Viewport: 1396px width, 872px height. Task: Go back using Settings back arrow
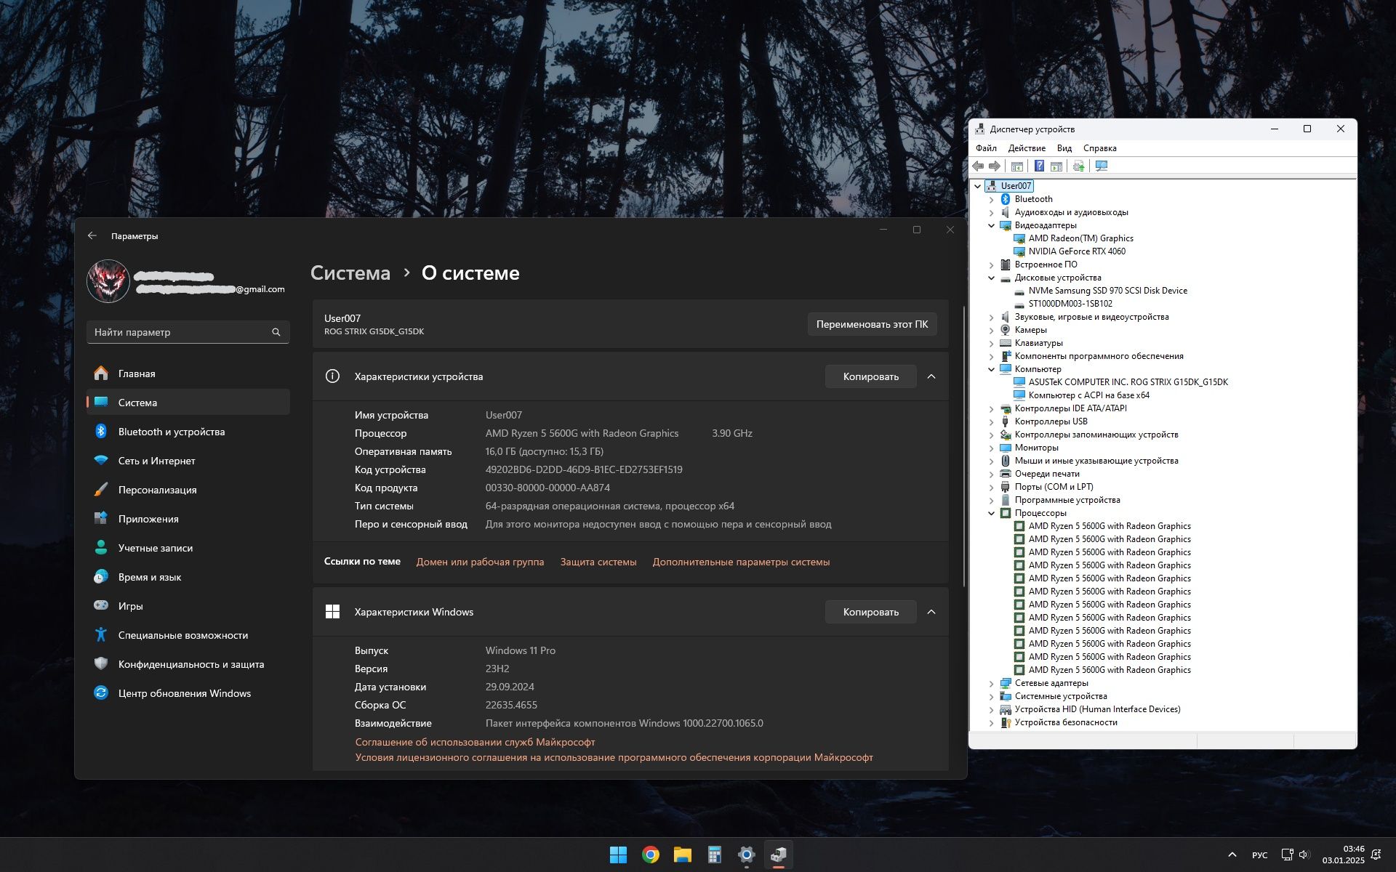92,235
